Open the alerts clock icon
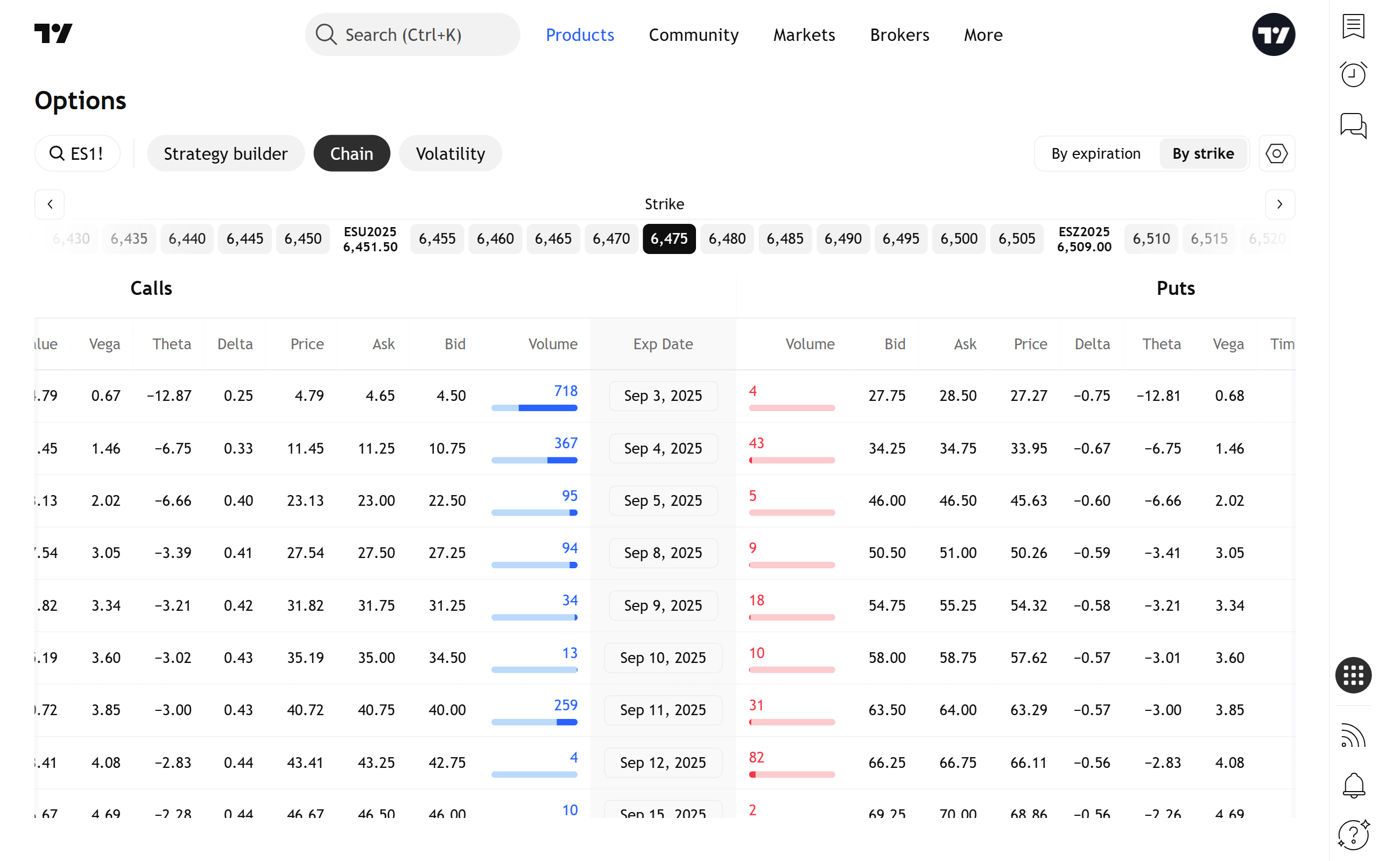 [x=1353, y=75]
